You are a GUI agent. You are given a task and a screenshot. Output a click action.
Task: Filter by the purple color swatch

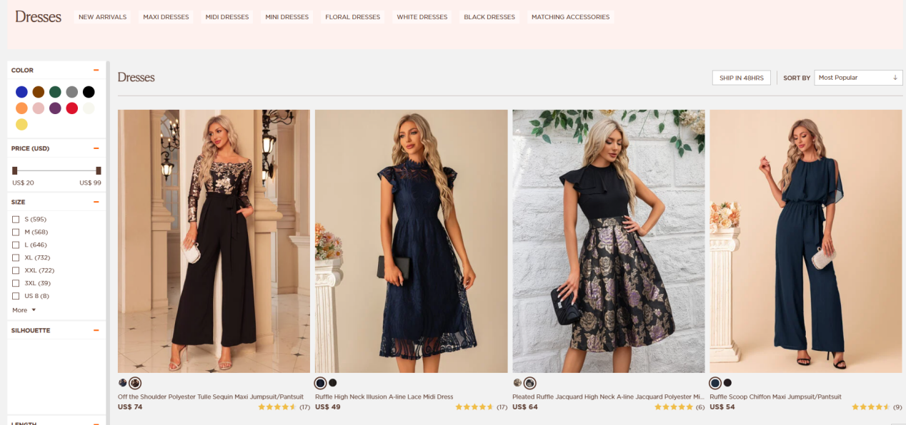[x=55, y=108]
